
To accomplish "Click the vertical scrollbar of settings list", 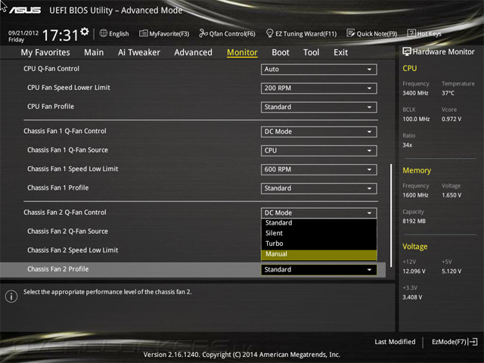I will (391, 215).
